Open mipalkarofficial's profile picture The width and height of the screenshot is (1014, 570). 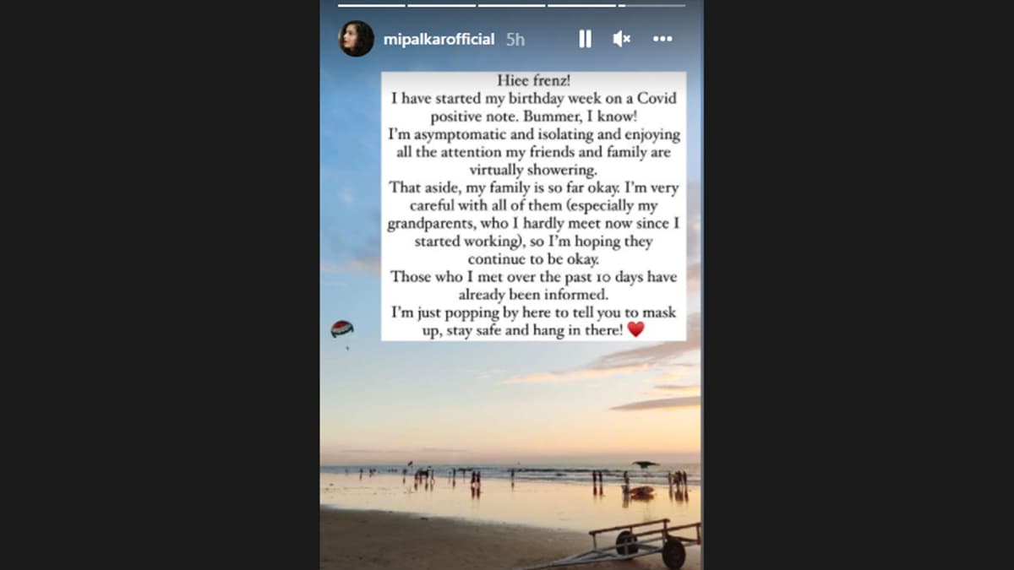(357, 39)
